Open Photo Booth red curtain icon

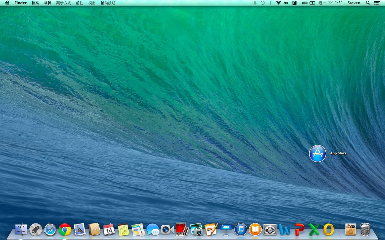click(x=182, y=229)
